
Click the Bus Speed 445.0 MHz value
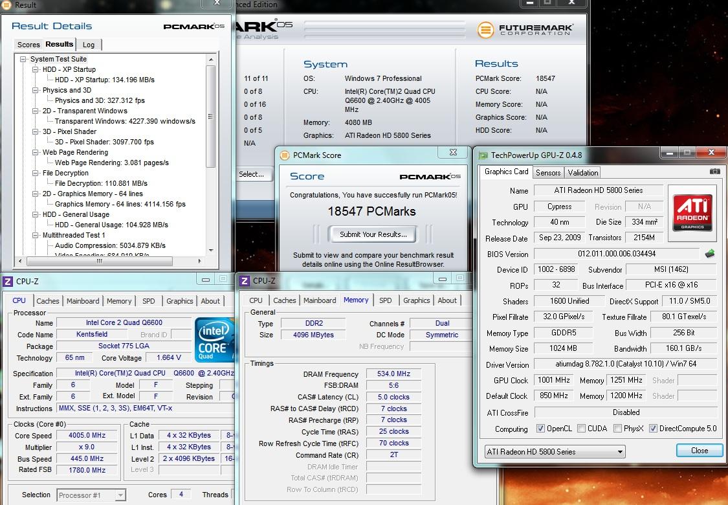click(x=87, y=458)
